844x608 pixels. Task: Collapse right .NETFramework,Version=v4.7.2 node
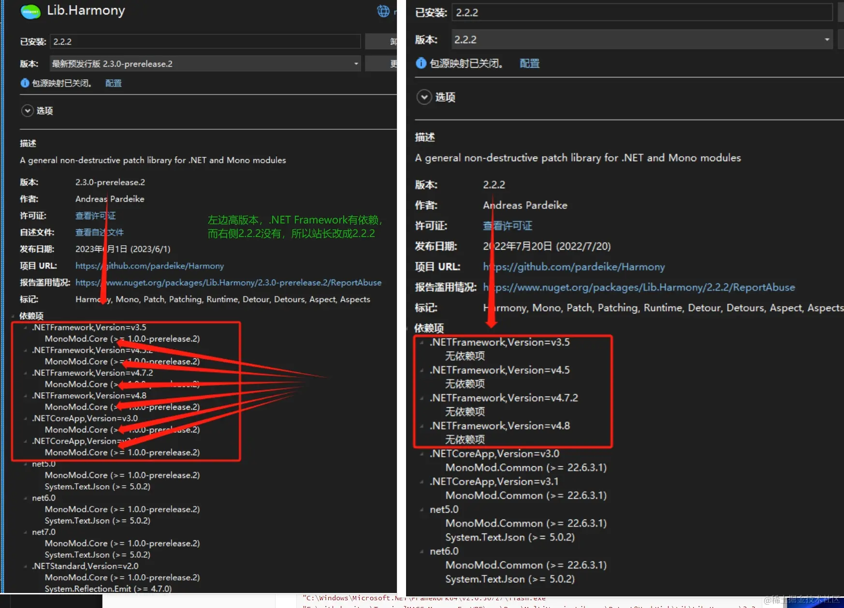click(x=422, y=398)
